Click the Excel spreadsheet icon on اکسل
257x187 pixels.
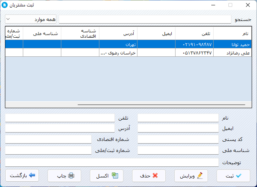click(x=115, y=176)
